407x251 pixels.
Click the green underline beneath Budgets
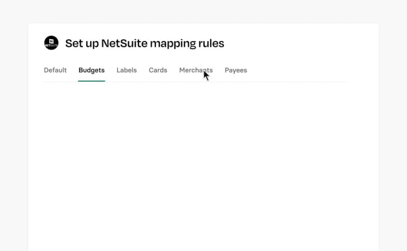click(92, 81)
